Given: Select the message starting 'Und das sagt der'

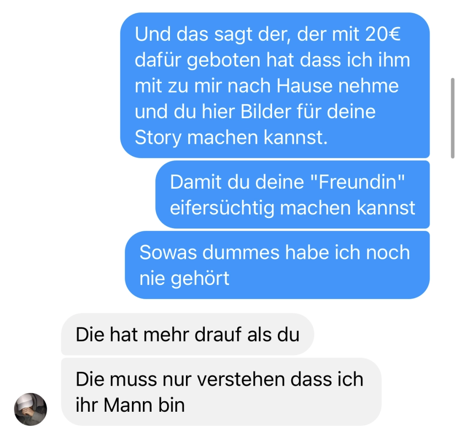Looking at the screenshot, I should [x=275, y=85].
